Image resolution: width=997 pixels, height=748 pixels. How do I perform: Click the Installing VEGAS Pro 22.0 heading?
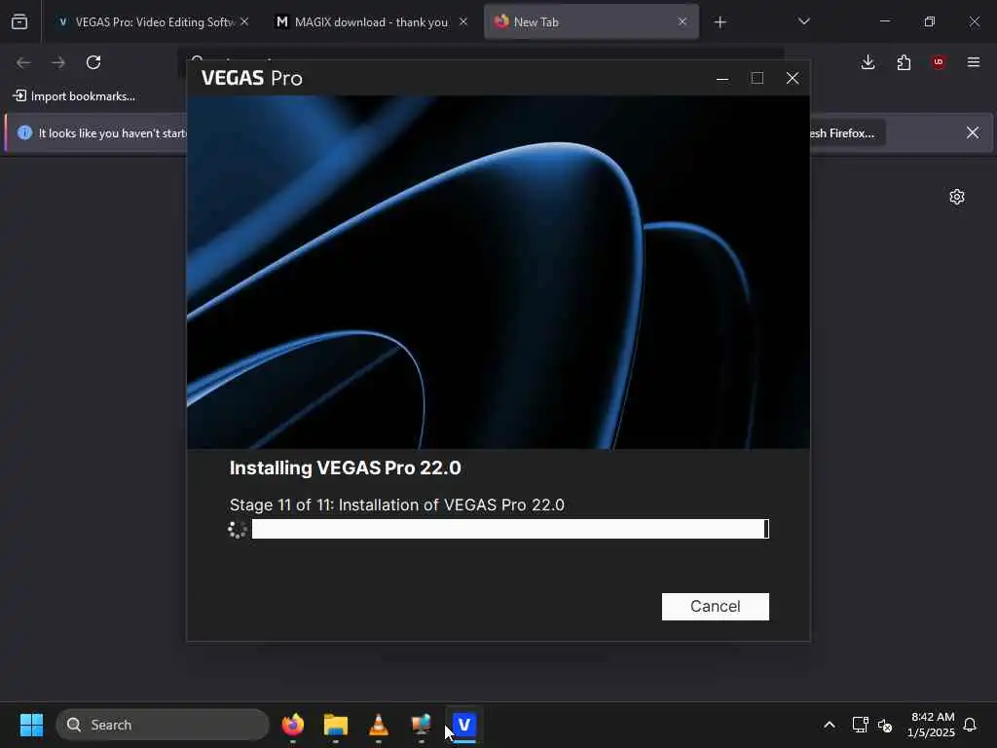[346, 467]
